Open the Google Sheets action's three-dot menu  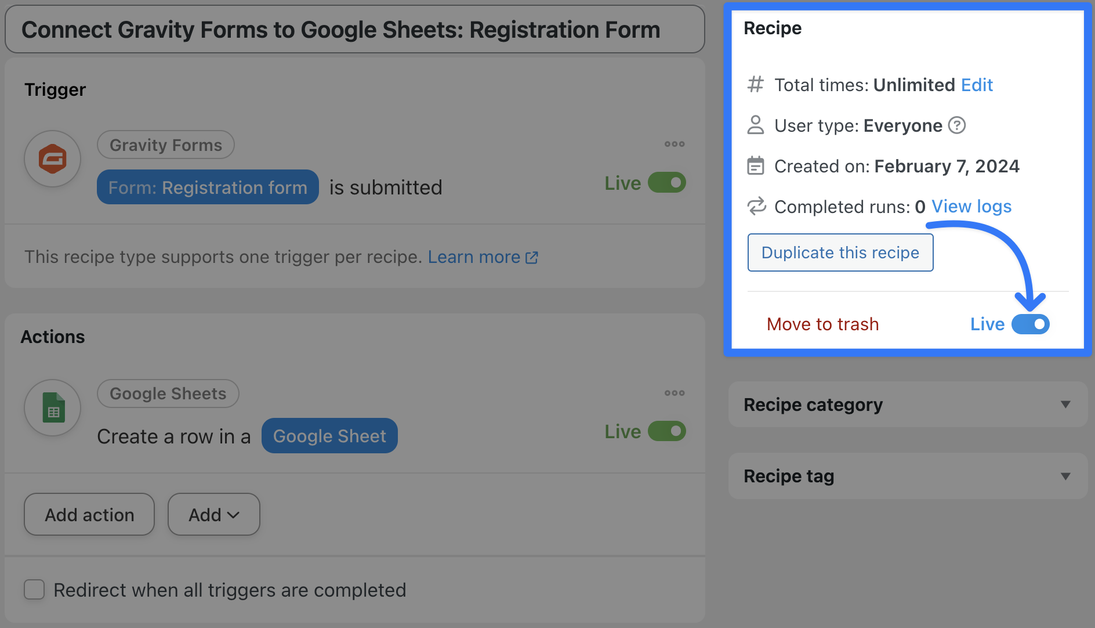(x=675, y=393)
